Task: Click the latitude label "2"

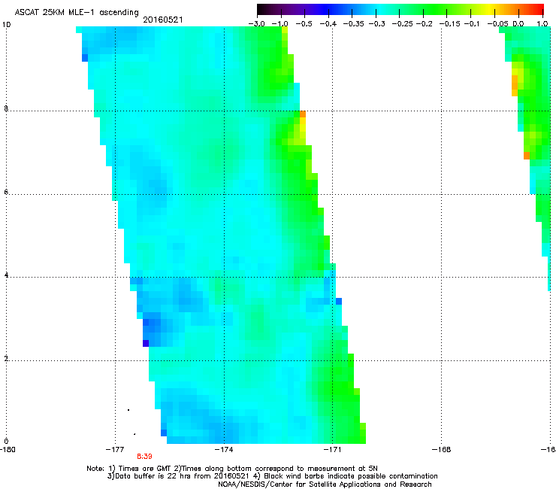Action: 6,358
